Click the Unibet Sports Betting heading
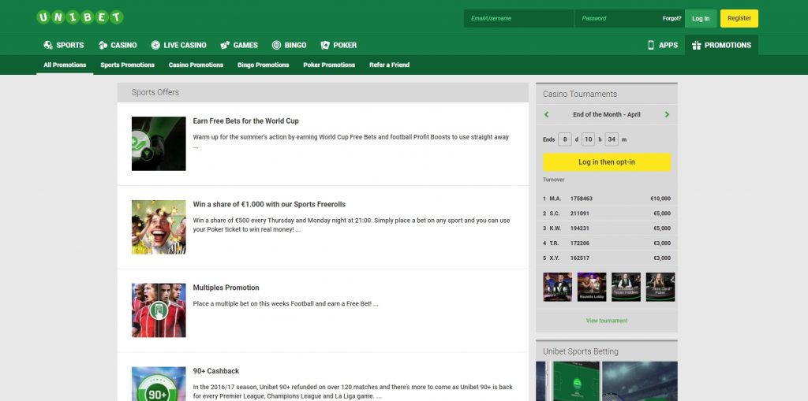 click(x=580, y=351)
